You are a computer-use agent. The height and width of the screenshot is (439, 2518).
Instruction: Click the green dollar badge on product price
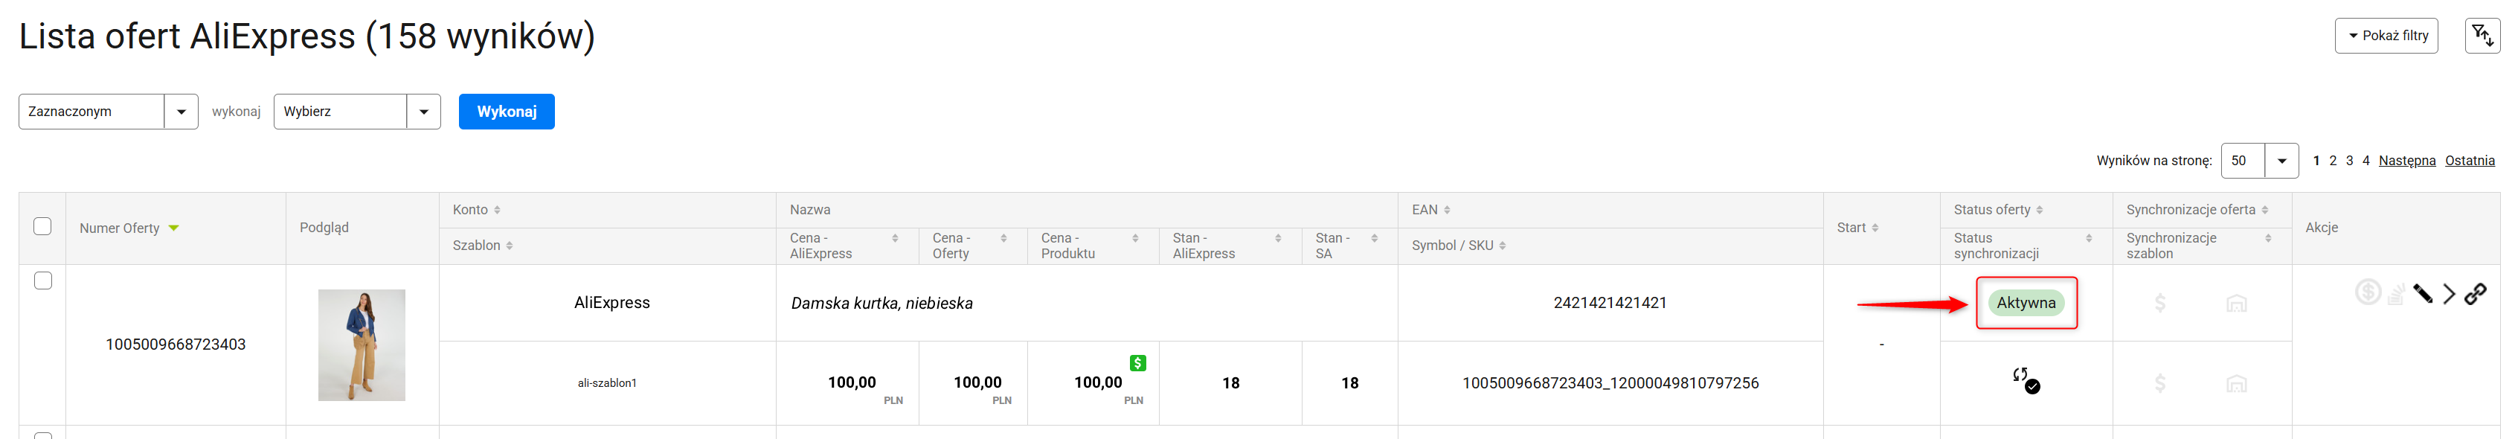[x=1138, y=363]
